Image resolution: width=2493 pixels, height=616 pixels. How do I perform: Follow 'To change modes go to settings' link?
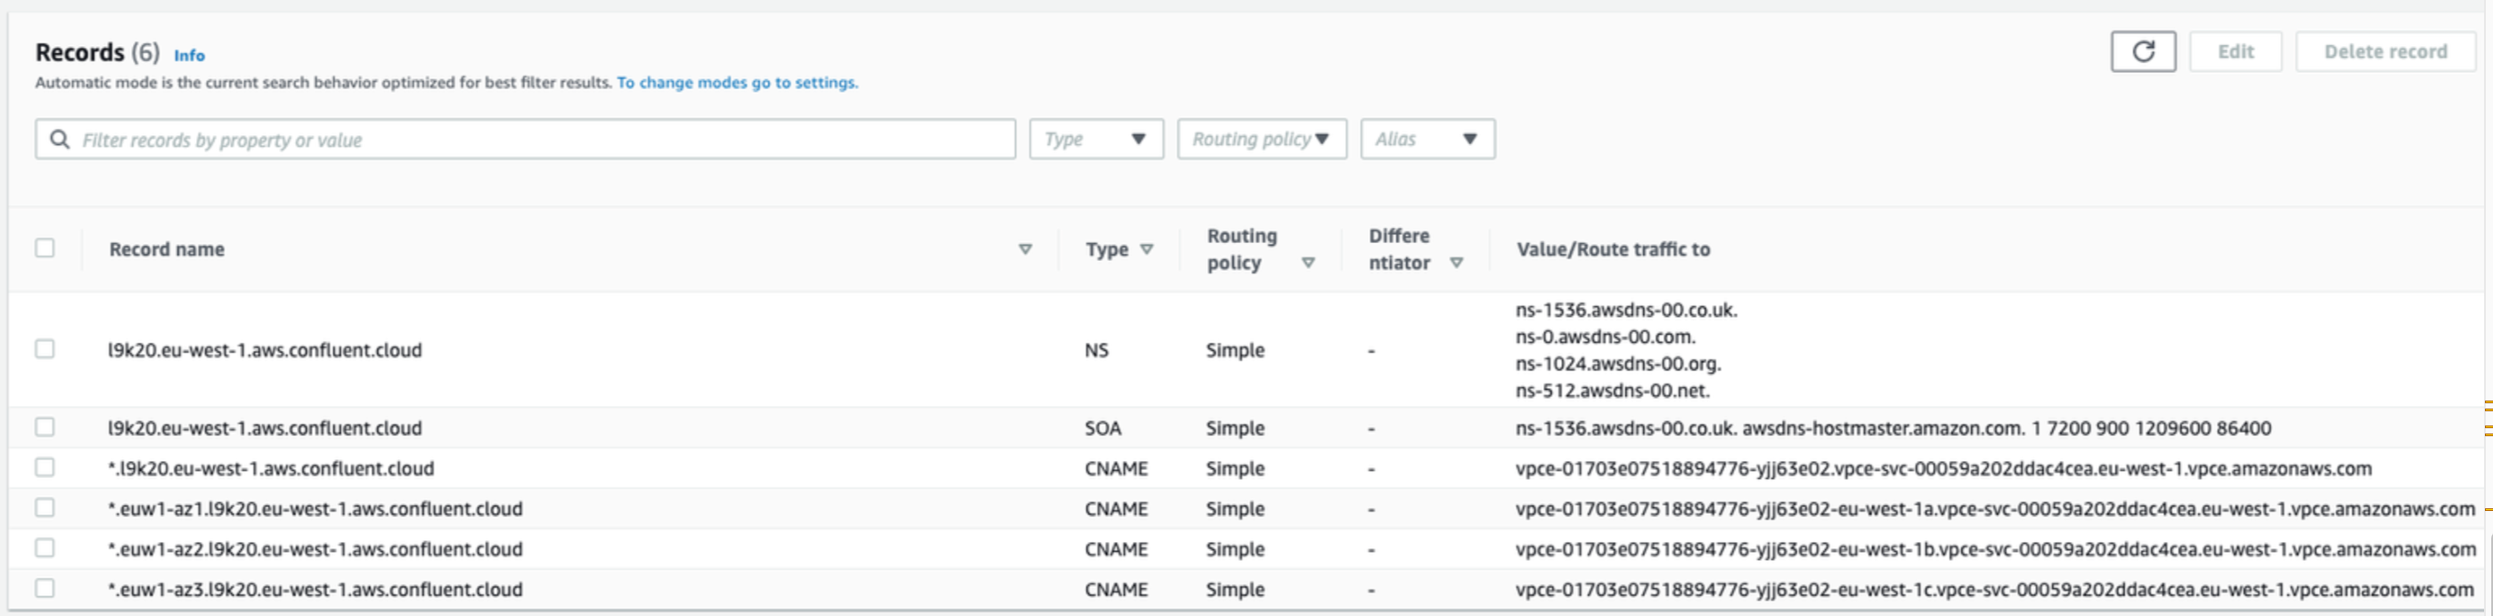(738, 82)
